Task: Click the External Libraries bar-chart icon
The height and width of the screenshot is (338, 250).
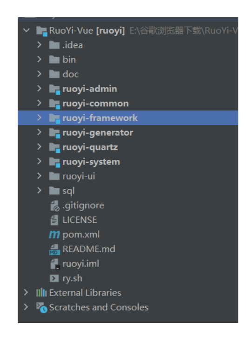Action: coord(41,293)
